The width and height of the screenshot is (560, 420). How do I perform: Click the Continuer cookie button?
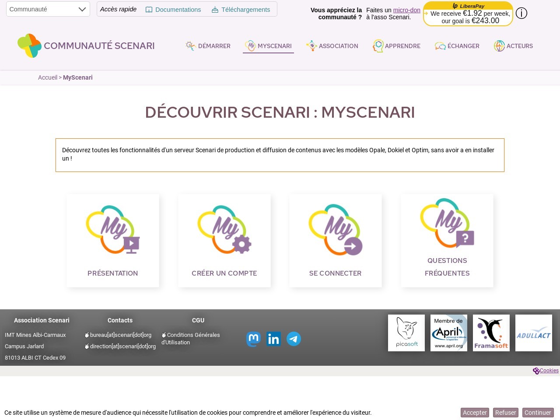pyautogui.click(x=538, y=413)
